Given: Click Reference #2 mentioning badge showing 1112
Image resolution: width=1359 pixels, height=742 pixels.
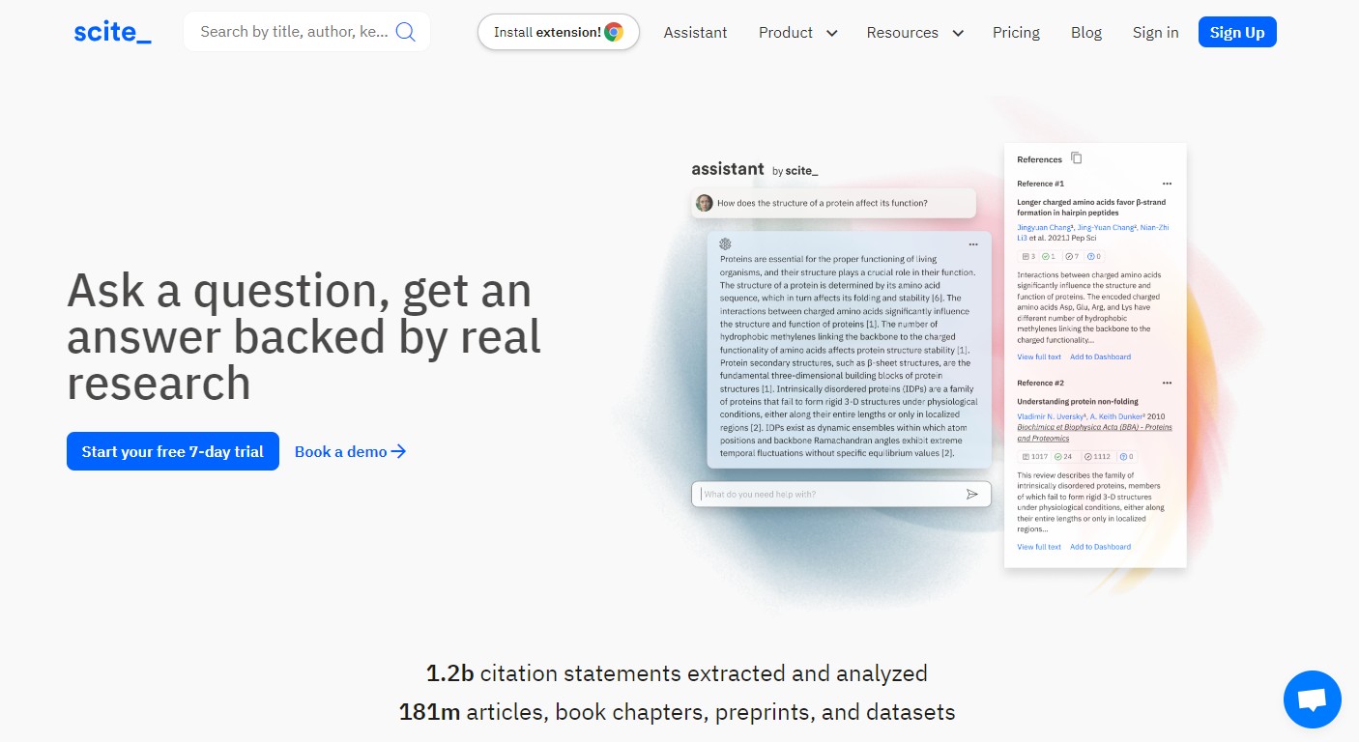Looking at the screenshot, I should [x=1097, y=456].
